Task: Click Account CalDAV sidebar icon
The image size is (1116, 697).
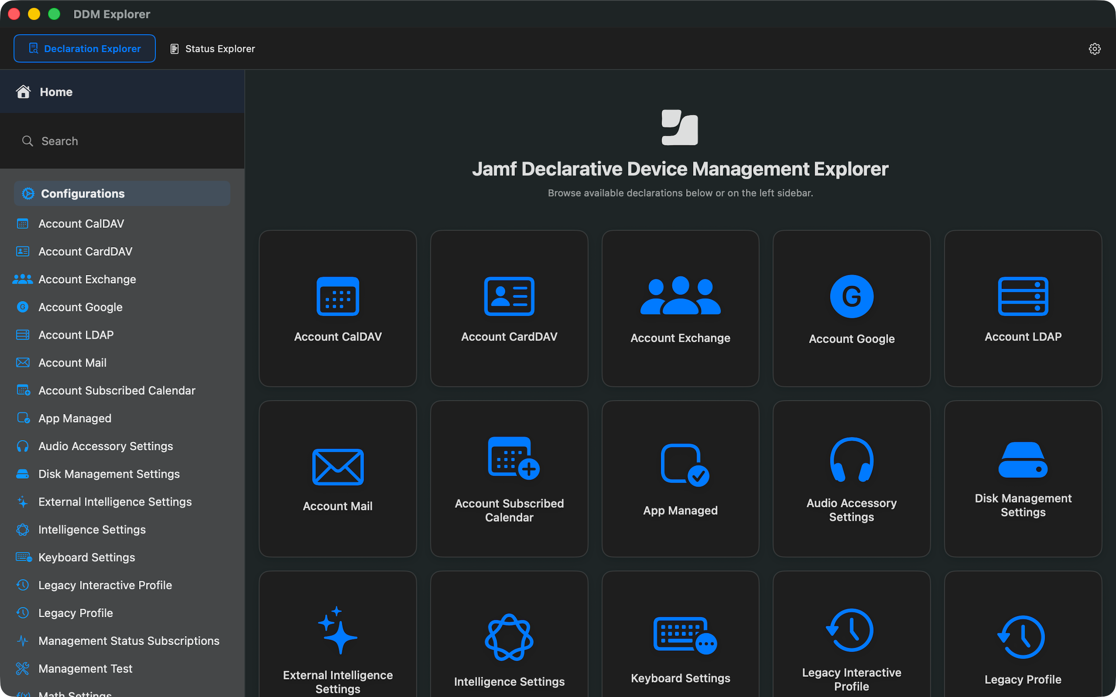Action: click(x=23, y=223)
